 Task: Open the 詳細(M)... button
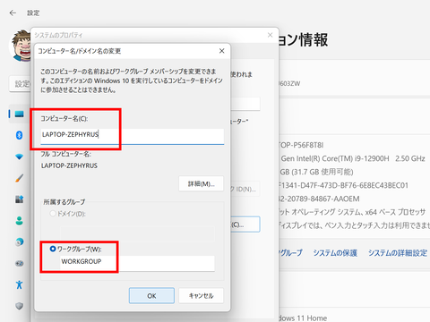201,183
